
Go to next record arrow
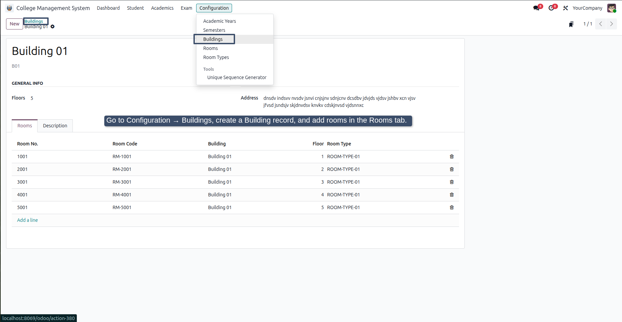coord(612,24)
